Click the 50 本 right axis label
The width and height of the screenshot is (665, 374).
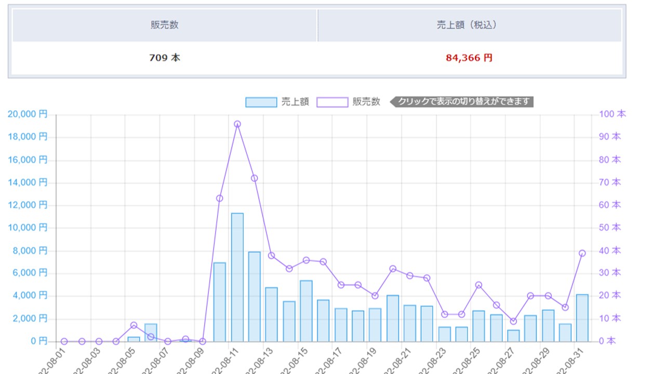tap(610, 228)
